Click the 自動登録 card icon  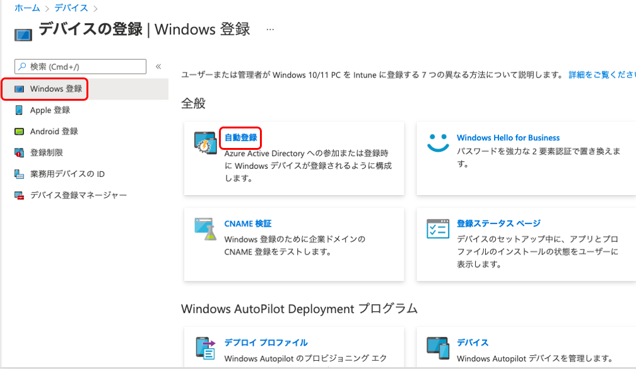205,142
